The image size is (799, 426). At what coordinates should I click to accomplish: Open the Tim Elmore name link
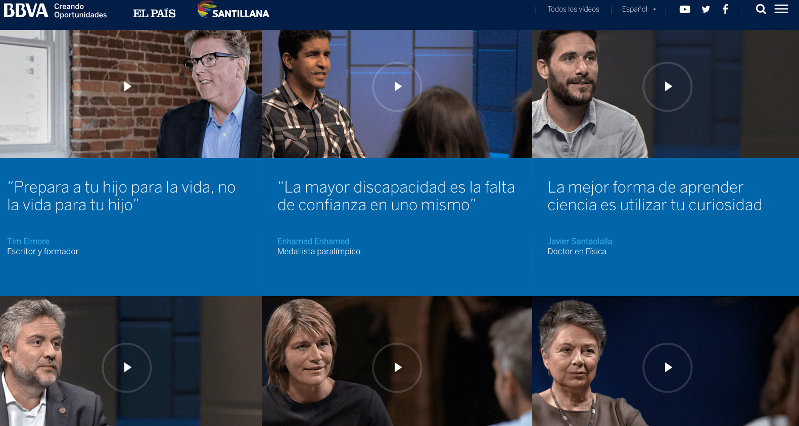pos(28,241)
